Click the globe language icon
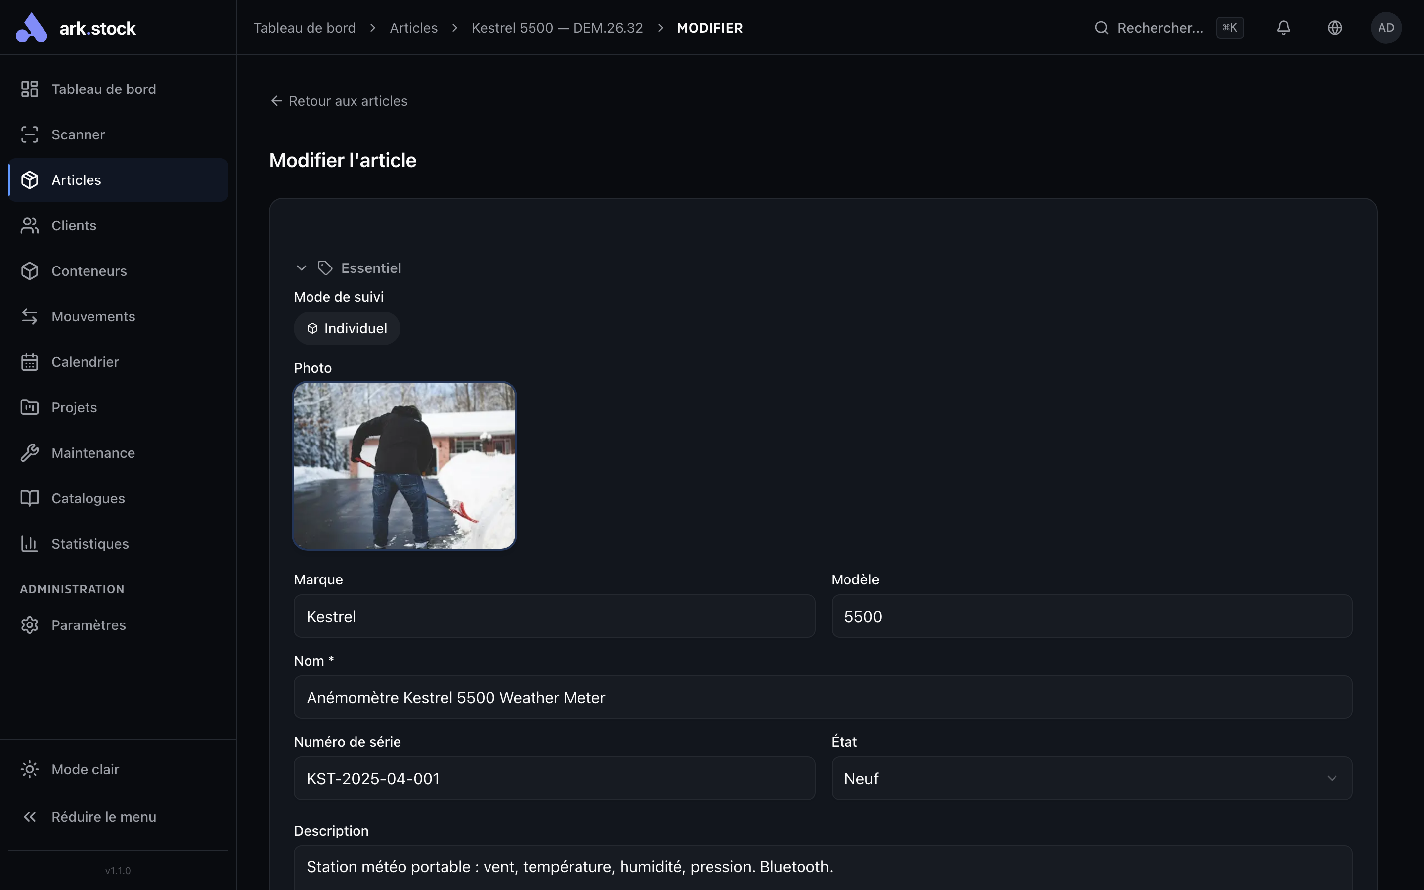Viewport: 1424px width, 890px height. pyautogui.click(x=1335, y=28)
